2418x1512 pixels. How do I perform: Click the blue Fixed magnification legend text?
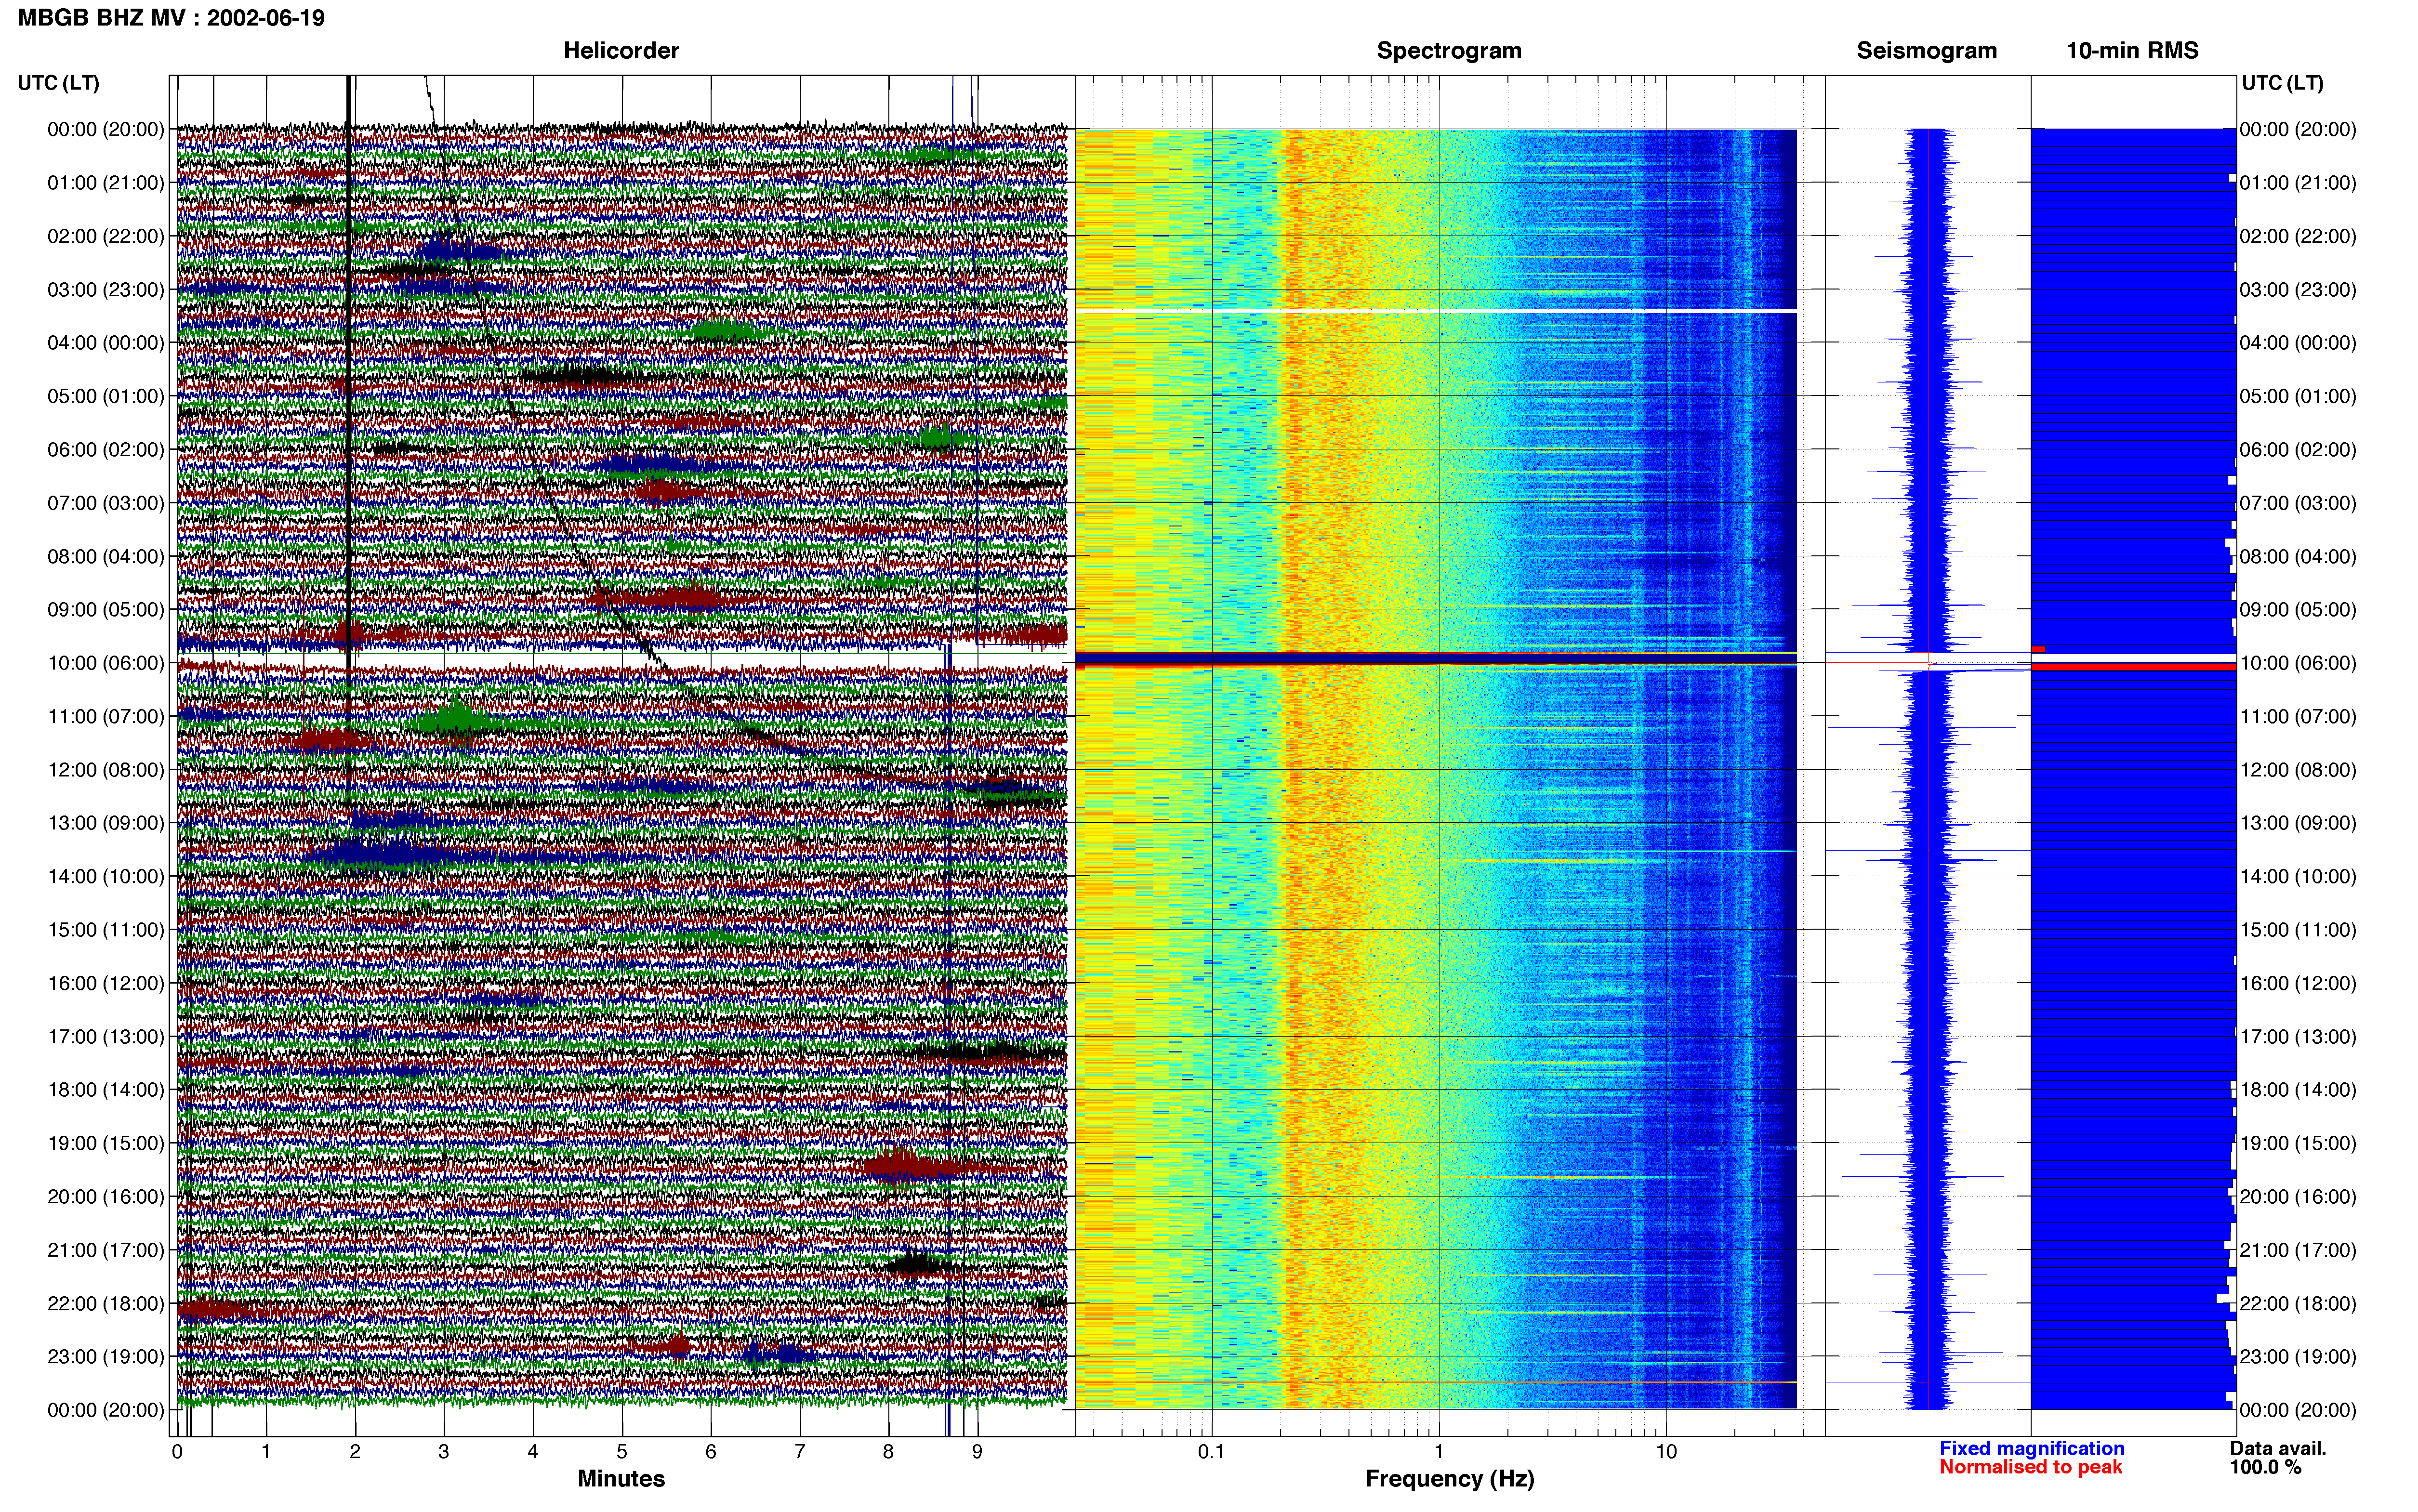(x=2031, y=1448)
